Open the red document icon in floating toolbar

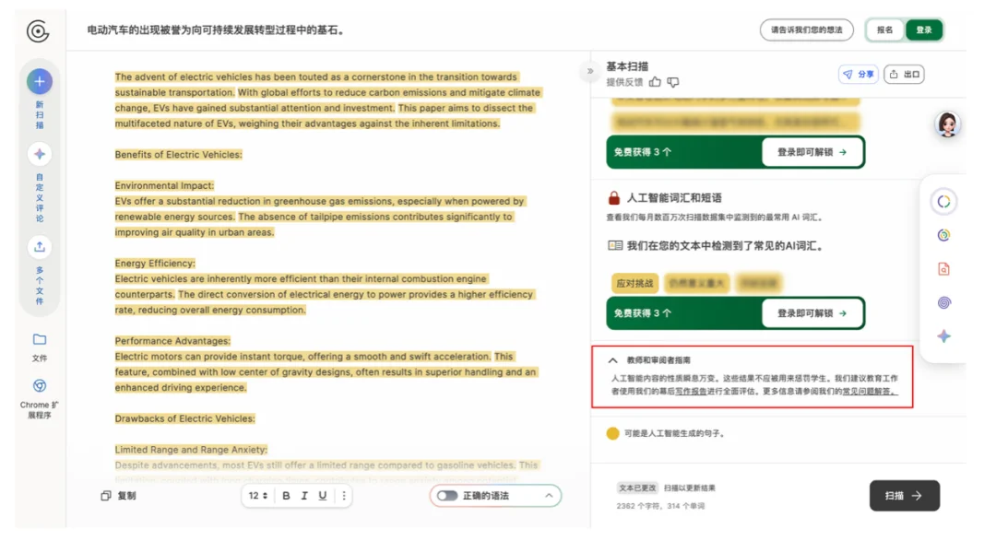point(943,268)
